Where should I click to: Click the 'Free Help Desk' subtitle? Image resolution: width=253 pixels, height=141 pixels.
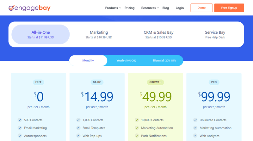pyautogui.click(x=215, y=37)
